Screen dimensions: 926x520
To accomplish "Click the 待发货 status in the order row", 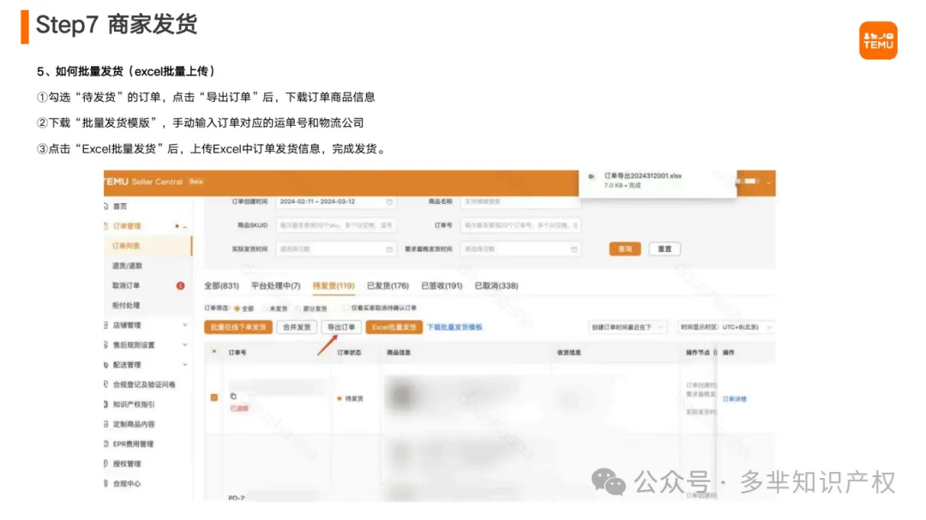I will pyautogui.click(x=354, y=399).
